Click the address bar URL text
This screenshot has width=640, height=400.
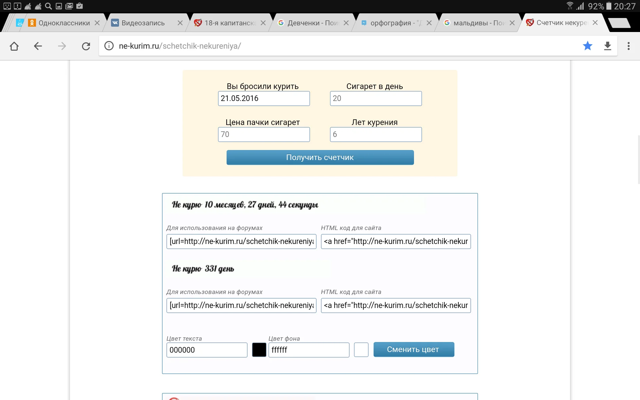click(x=180, y=46)
